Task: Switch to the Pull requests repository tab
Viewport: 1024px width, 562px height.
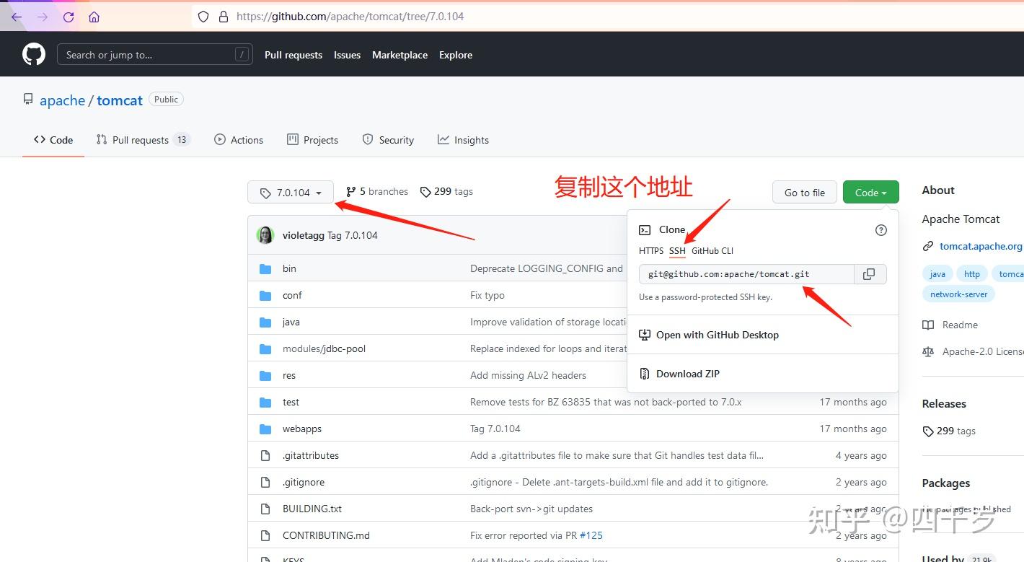Action: 143,140
